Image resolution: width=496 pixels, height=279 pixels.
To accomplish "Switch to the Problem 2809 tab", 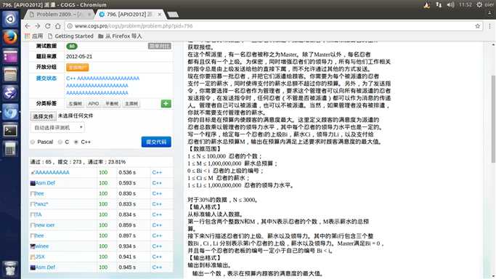I will tap(59, 15).
